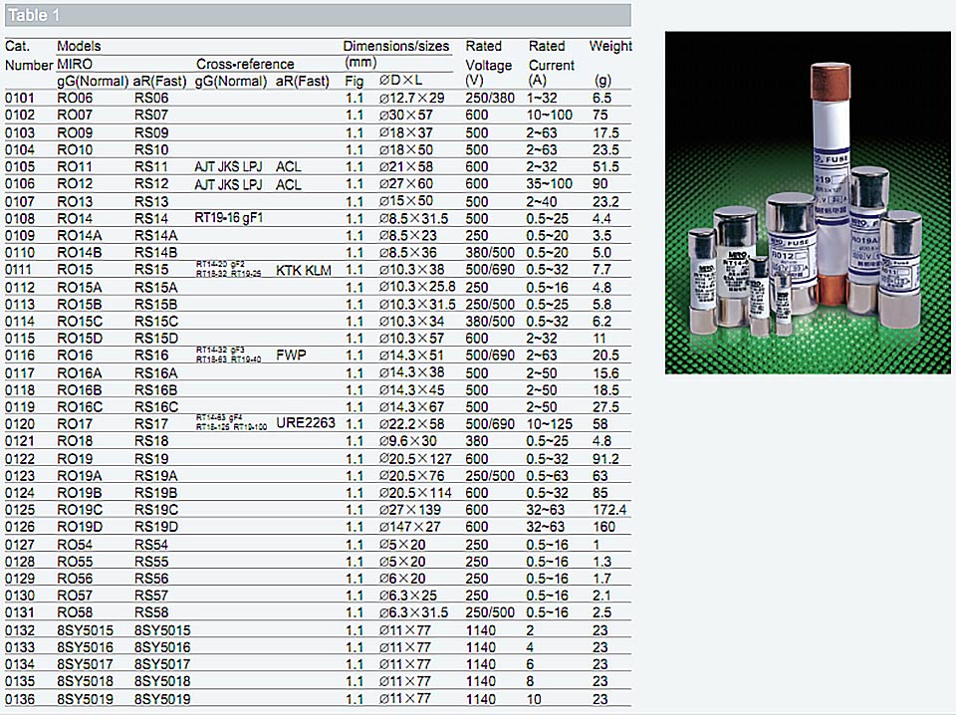This screenshot has width=956, height=715.
Task: Click dimension "Ø20.5×127"
Action: coord(416,459)
